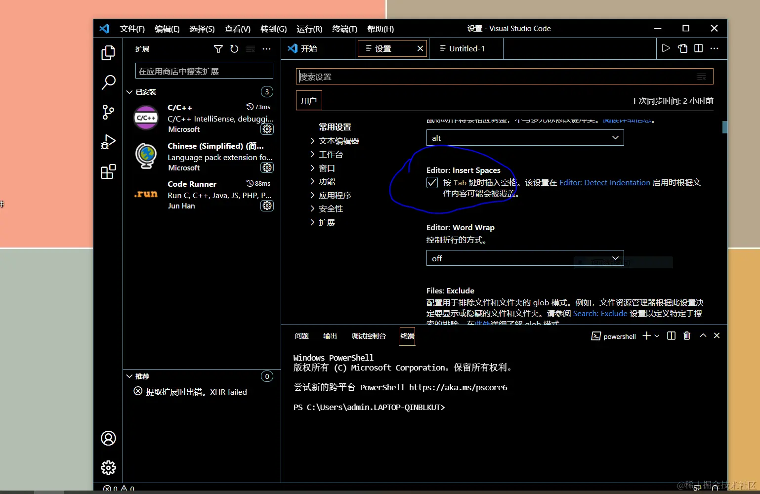Viewport: 760px width, 494px height.
Task: Split the editor to the right
Action: (x=698, y=48)
